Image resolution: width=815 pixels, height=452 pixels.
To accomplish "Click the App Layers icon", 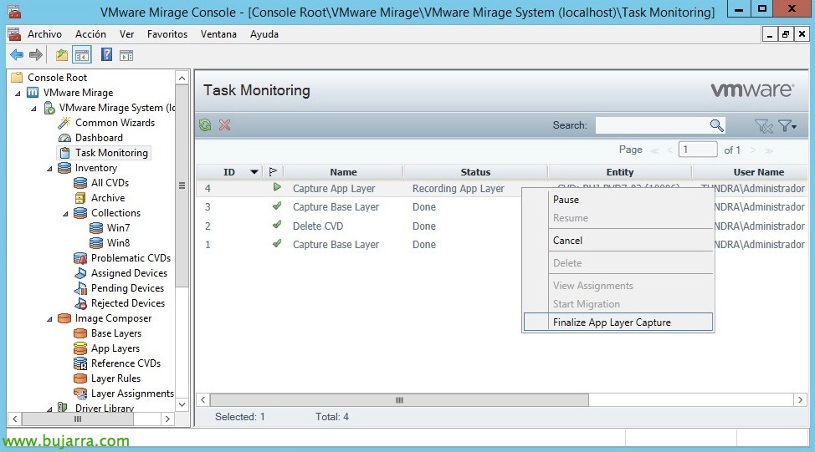I will tap(80, 348).
